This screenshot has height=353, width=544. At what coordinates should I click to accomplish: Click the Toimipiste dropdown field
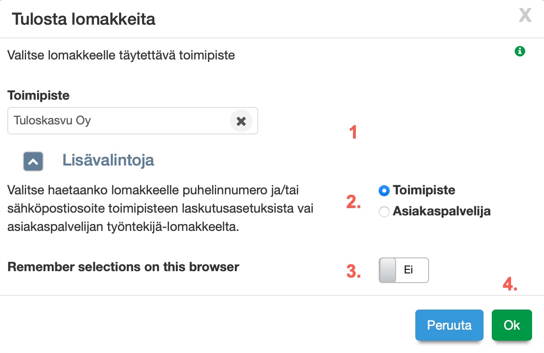coord(119,121)
